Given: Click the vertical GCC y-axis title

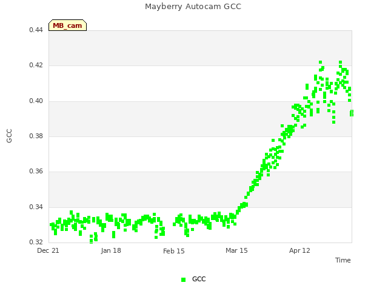Looking at the screenshot, I should point(9,136).
